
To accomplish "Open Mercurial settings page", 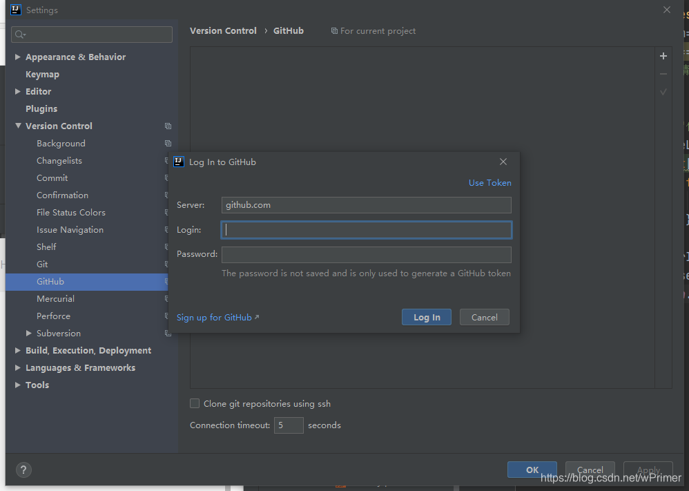I will (x=55, y=298).
